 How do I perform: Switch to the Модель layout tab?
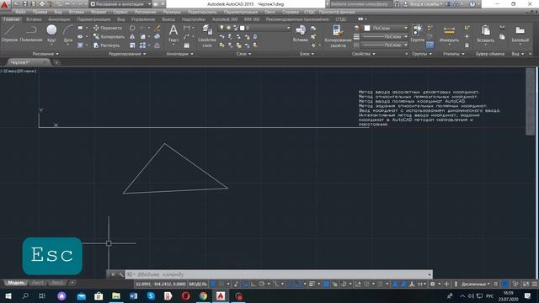(x=16, y=283)
